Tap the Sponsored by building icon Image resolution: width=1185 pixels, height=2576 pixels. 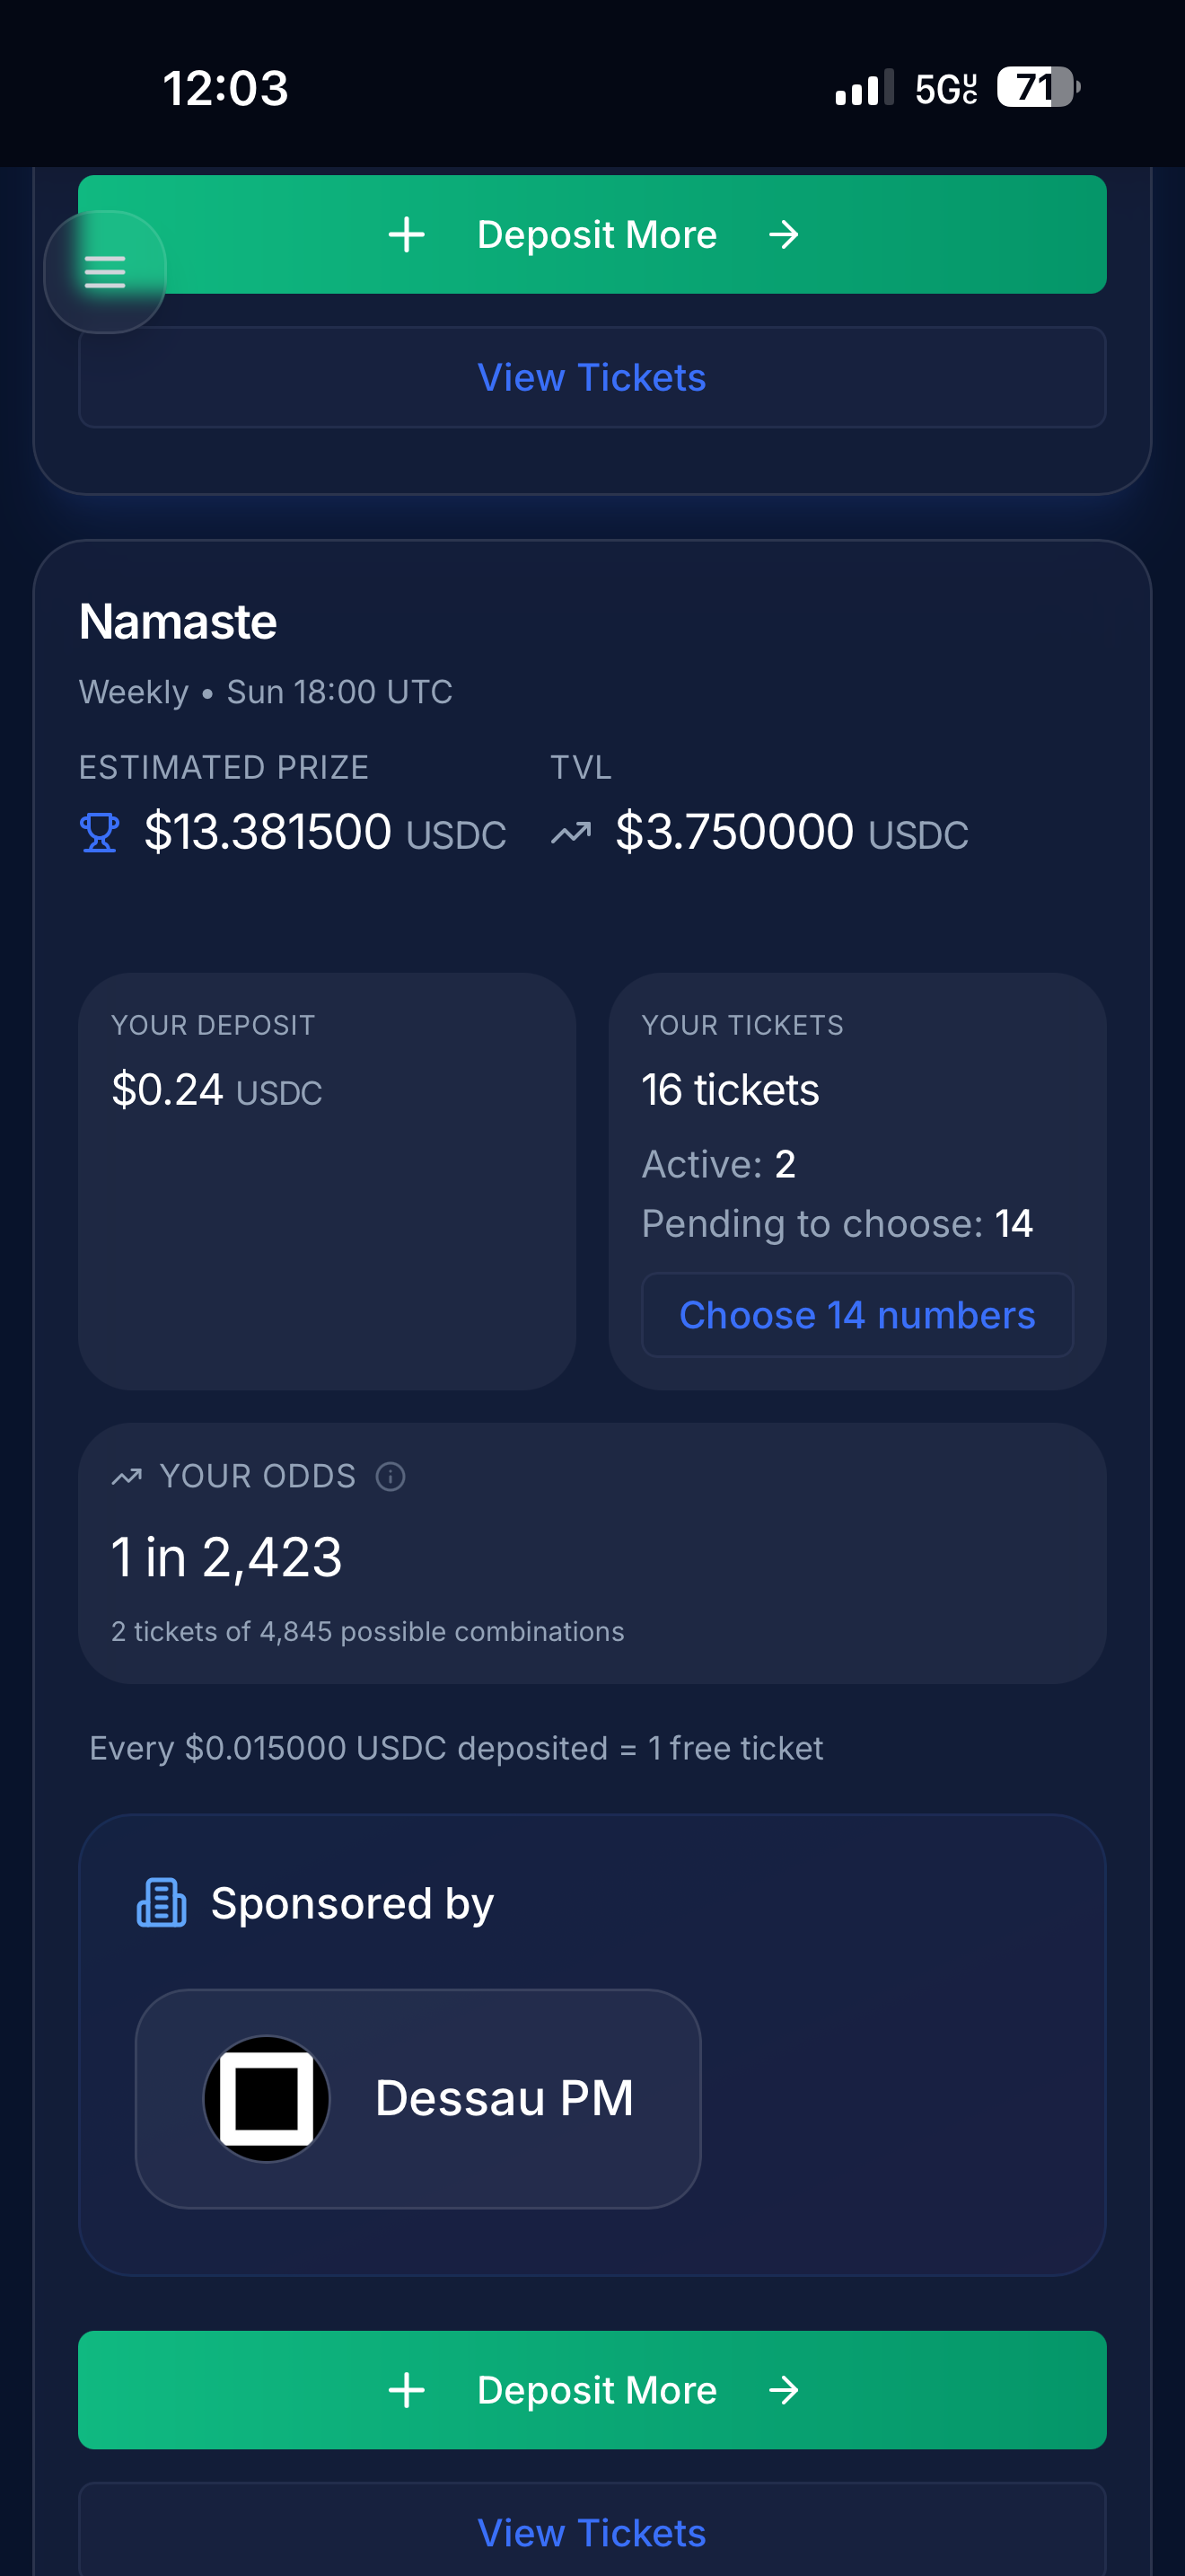(162, 1902)
